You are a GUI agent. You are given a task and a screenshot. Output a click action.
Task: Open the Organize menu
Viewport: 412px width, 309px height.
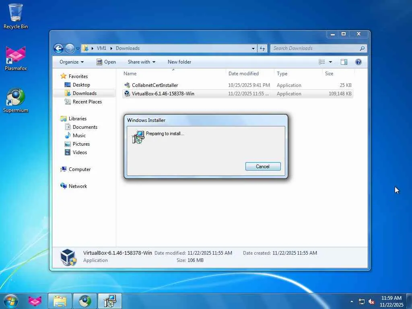click(x=72, y=62)
